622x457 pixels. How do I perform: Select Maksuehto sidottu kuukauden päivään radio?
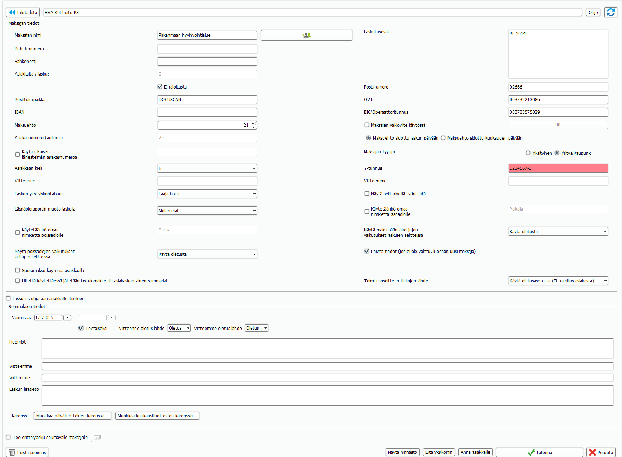coord(443,138)
